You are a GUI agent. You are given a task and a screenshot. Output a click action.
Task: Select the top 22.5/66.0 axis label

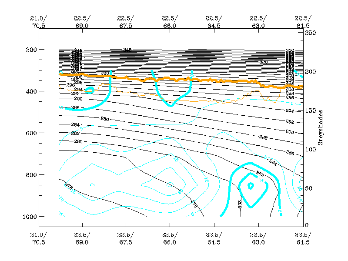(169, 21)
